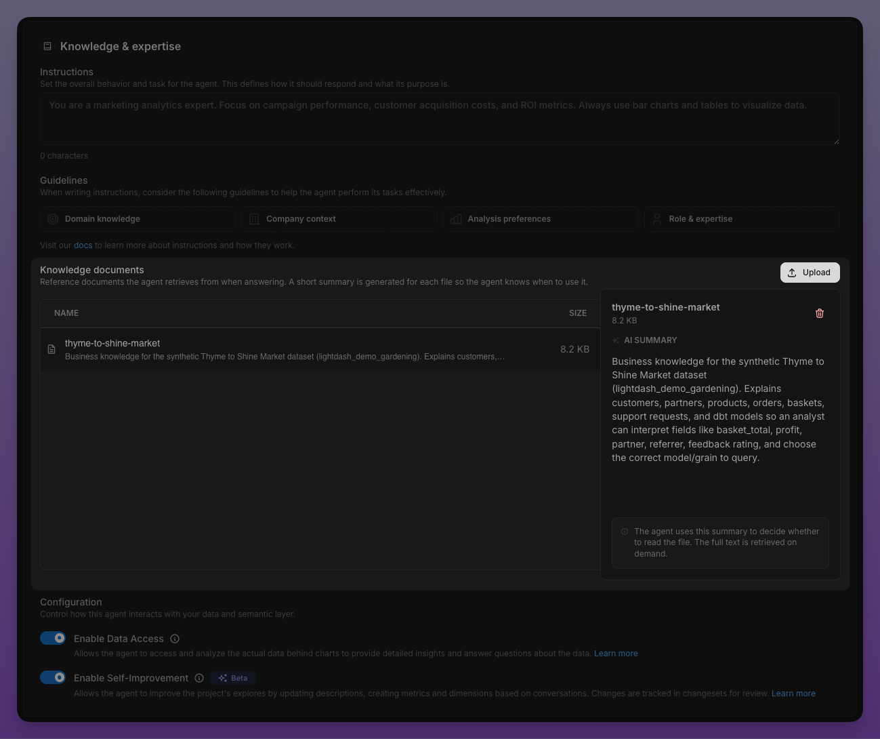Click the 8.2 KB size cell in table
This screenshot has width=880, height=739.
(574, 349)
